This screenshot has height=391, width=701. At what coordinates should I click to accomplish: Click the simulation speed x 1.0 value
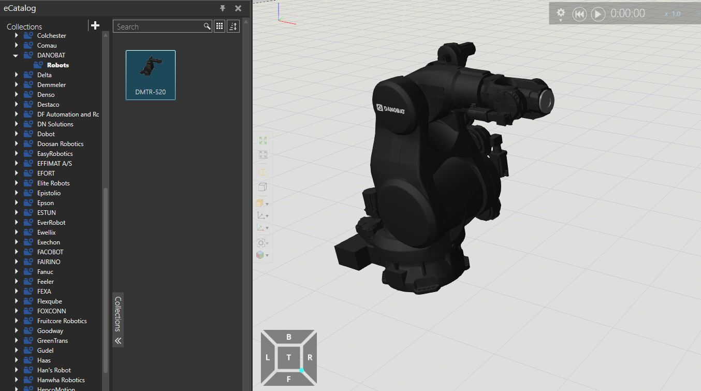click(x=673, y=14)
